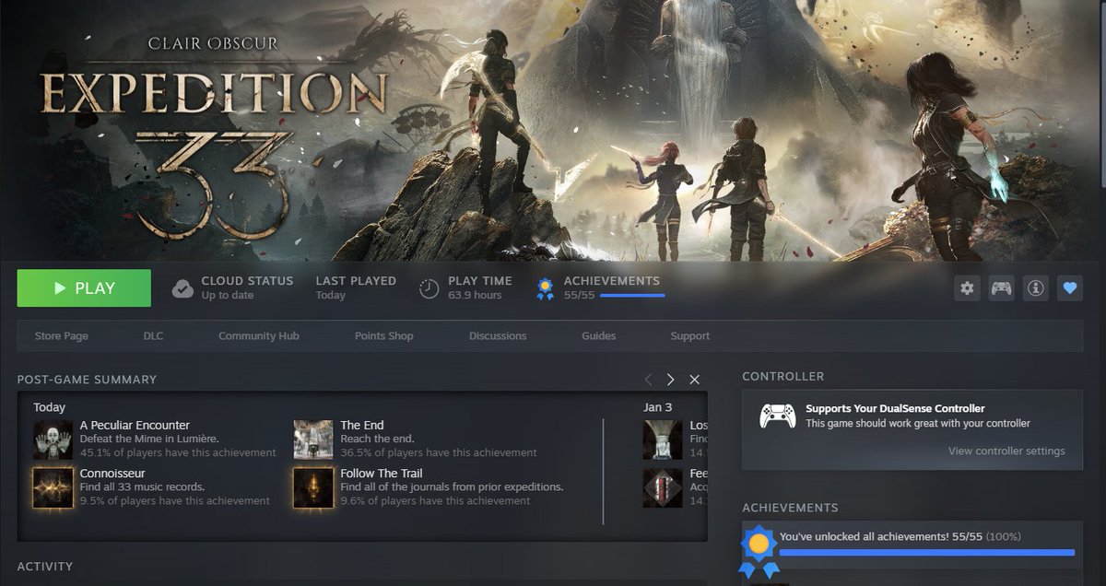Open The End achievement icon
The width and height of the screenshot is (1106, 586).
pyautogui.click(x=313, y=440)
